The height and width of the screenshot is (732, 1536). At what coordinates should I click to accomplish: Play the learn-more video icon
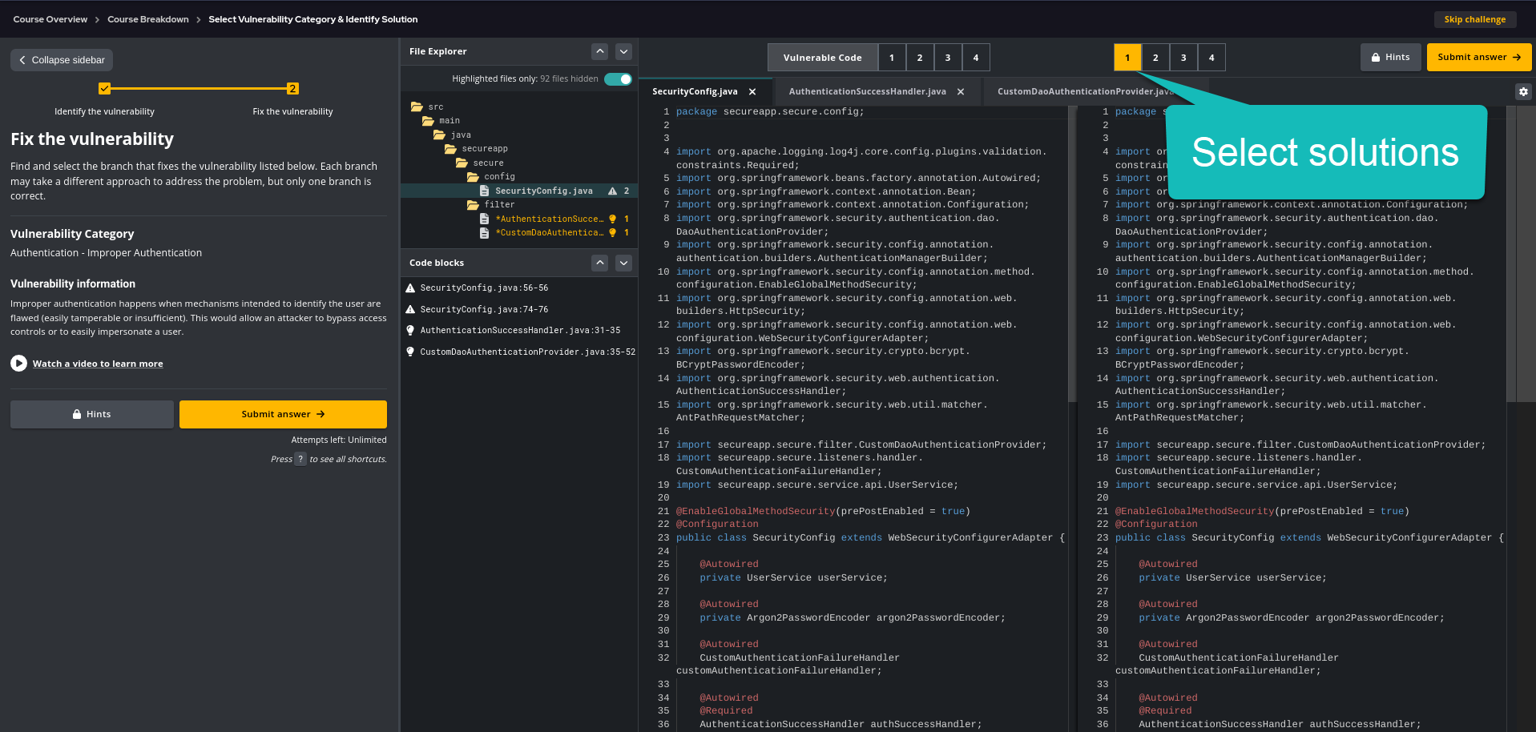[x=18, y=364]
